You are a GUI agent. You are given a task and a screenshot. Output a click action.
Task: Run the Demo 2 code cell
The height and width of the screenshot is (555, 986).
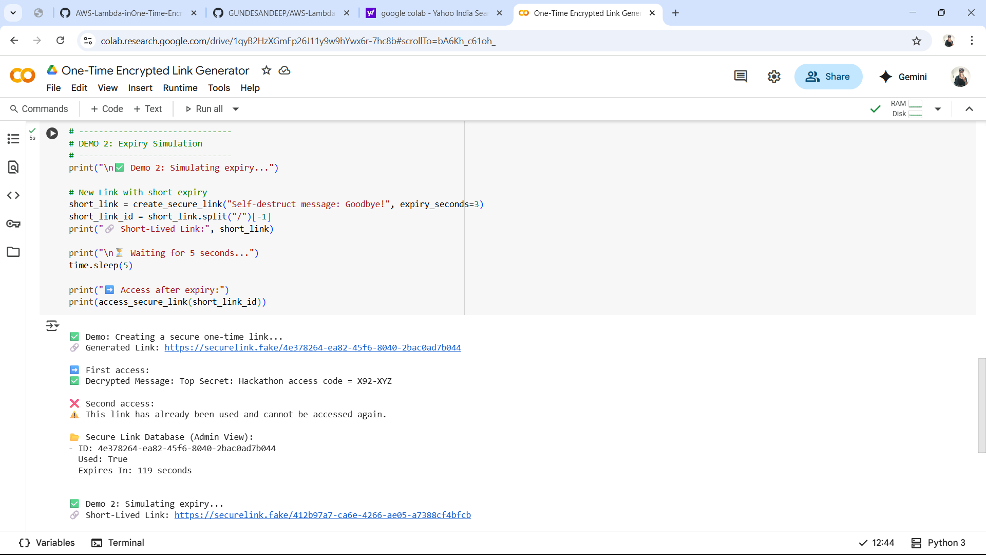52,134
